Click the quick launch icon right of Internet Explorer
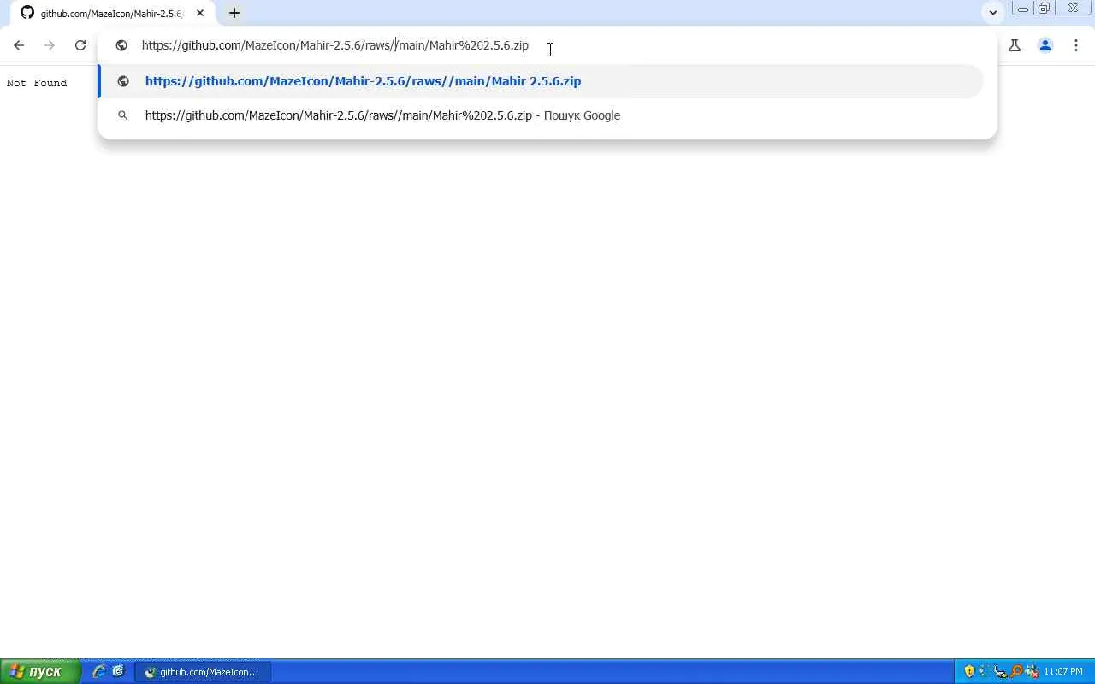1095x684 pixels. click(x=118, y=672)
